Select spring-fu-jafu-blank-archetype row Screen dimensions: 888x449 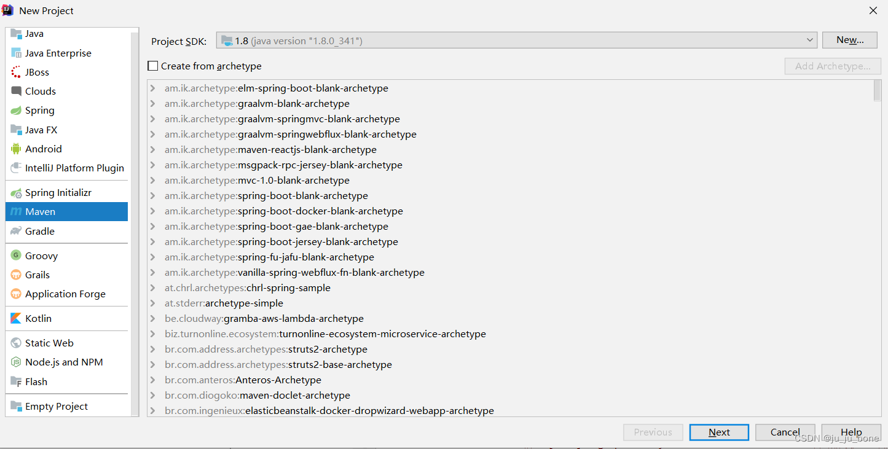[x=509, y=257]
